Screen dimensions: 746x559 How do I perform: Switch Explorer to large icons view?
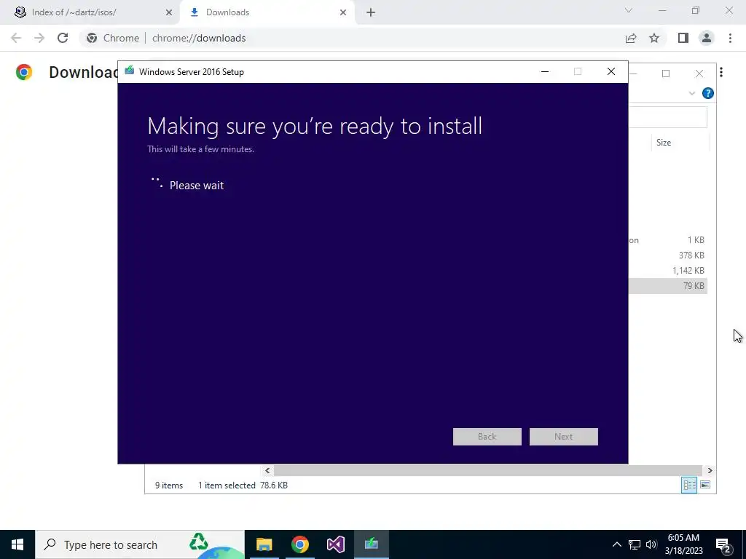tap(705, 485)
